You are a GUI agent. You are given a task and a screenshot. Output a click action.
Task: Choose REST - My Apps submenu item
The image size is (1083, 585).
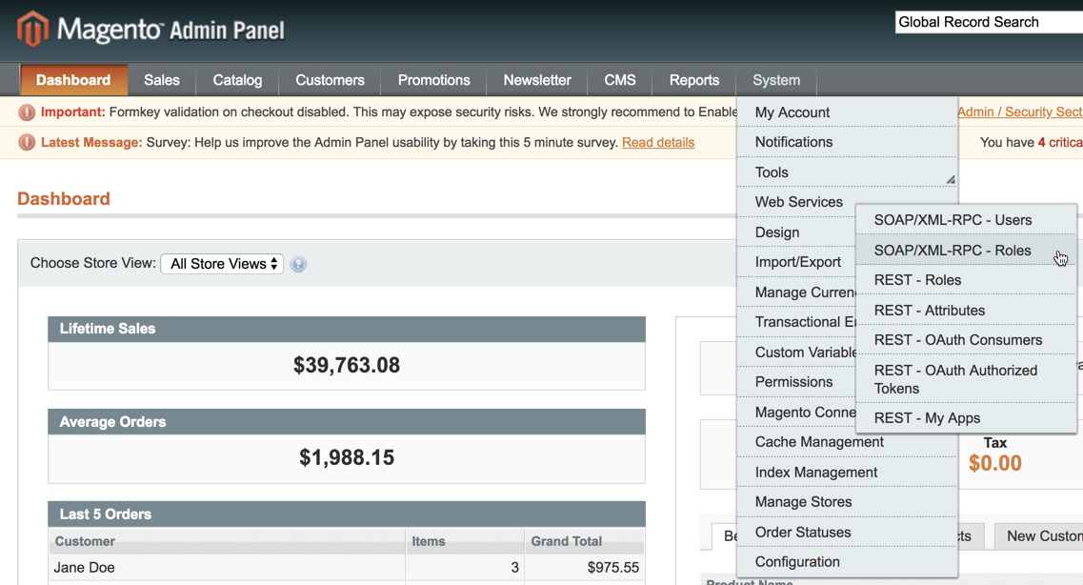click(966, 418)
